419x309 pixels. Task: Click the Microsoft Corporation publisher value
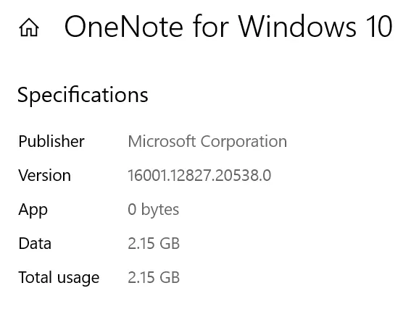coord(207,141)
